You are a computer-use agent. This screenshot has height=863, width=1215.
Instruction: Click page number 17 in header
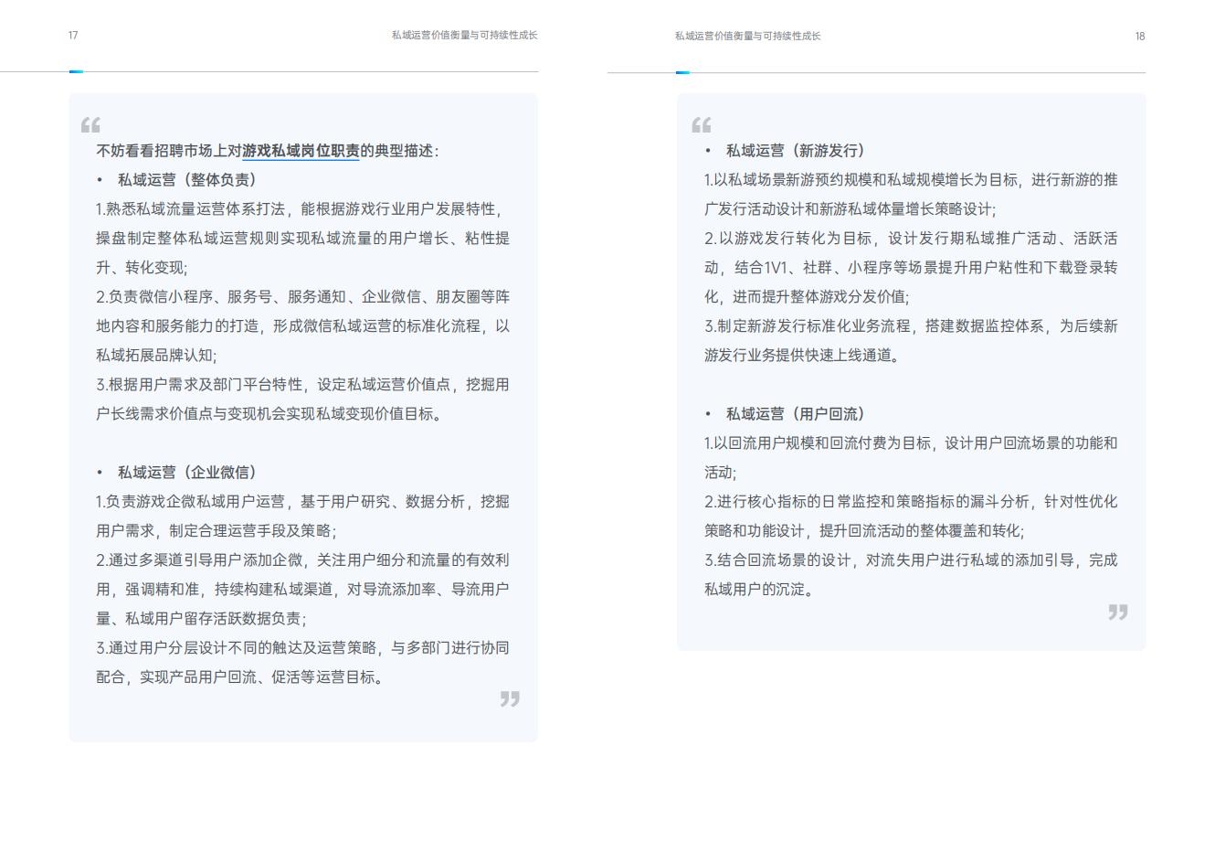[73, 36]
